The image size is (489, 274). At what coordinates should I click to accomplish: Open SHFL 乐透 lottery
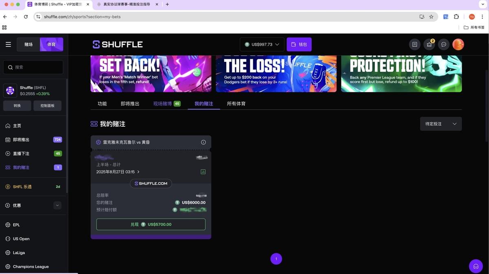pos(33,186)
